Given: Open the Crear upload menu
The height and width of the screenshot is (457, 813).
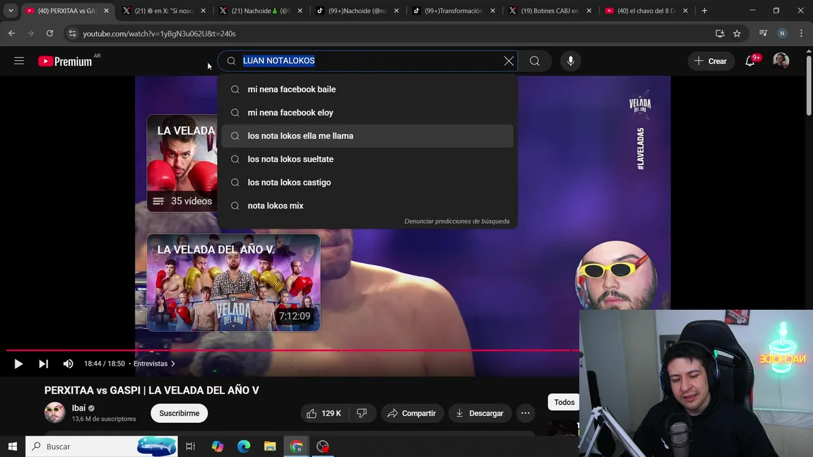Looking at the screenshot, I should point(710,61).
